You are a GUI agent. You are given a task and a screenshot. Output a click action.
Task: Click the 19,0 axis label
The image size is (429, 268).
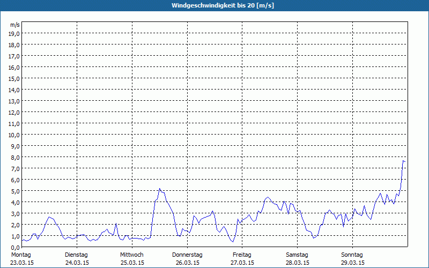[14, 34]
